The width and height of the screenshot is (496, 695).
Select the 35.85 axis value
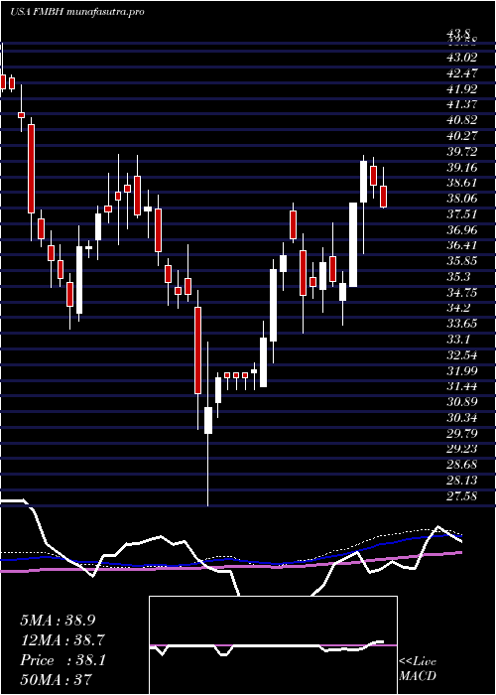coord(460,261)
